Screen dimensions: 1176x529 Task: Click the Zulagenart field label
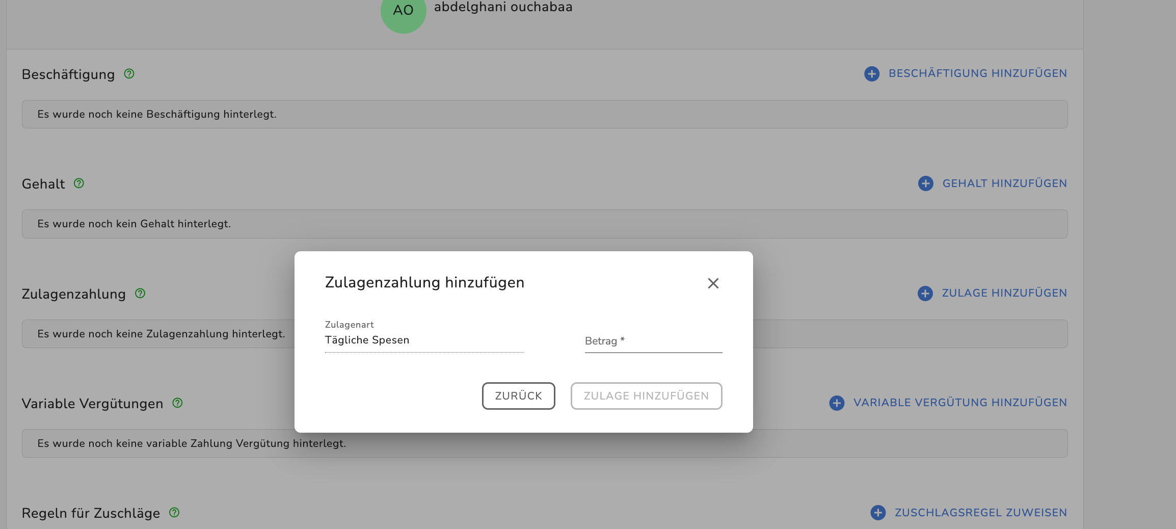click(349, 325)
